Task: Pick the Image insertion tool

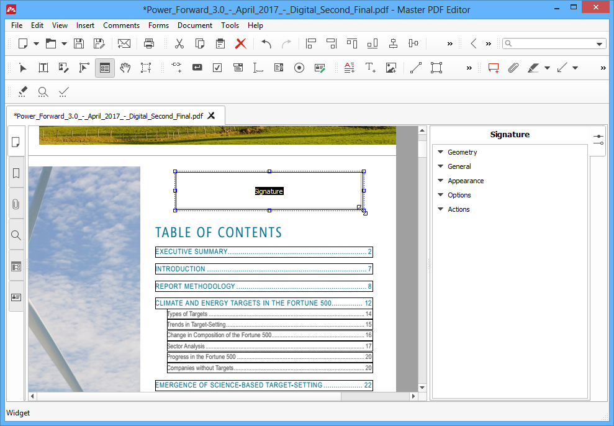Action: (391, 68)
